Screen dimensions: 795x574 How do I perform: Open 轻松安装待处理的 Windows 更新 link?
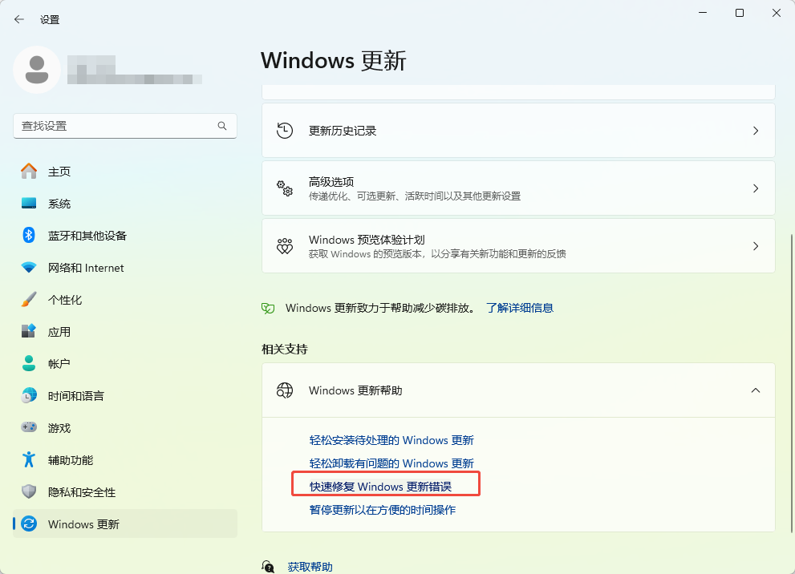[x=391, y=440]
